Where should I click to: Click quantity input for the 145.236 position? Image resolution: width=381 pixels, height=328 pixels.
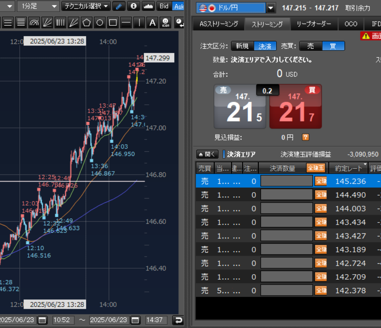(286, 182)
